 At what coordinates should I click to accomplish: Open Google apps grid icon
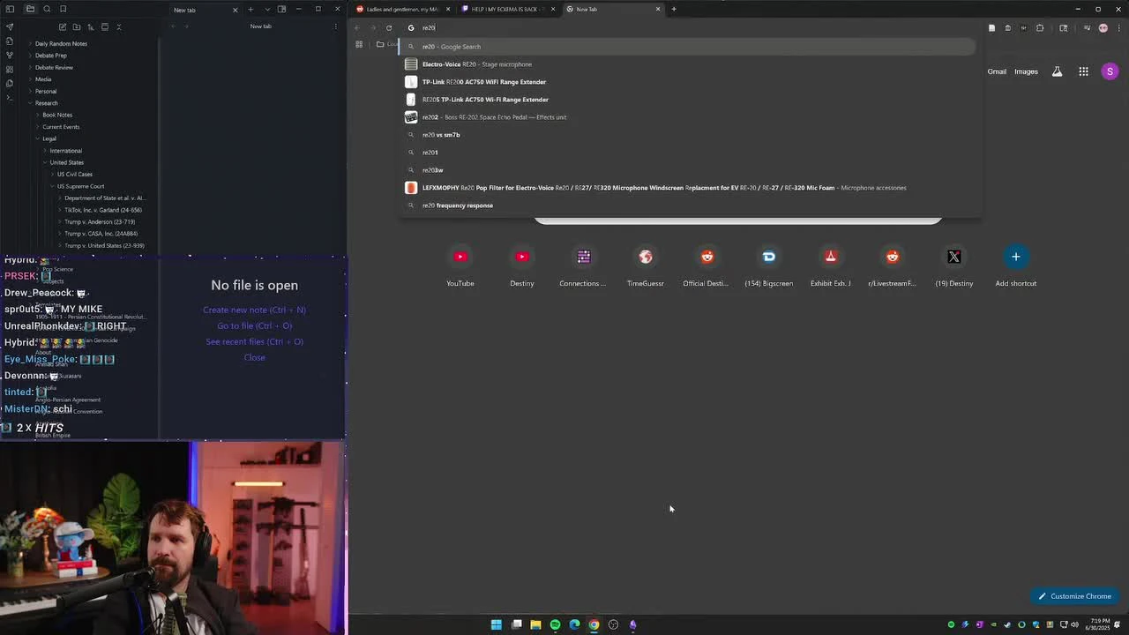[1083, 71]
